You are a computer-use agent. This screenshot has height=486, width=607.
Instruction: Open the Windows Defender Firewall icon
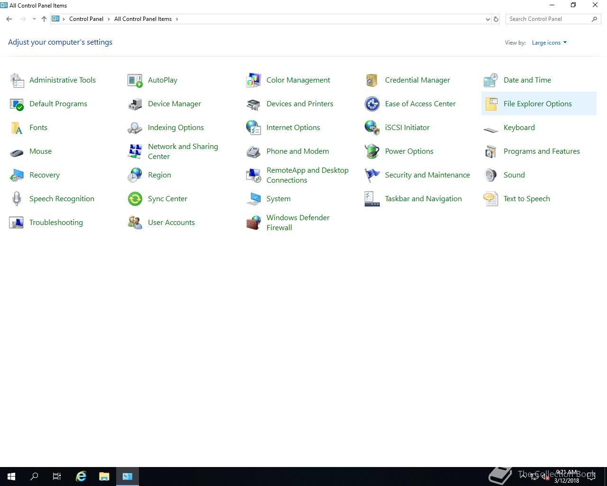click(254, 223)
